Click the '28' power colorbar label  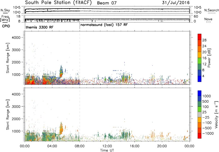204,40
